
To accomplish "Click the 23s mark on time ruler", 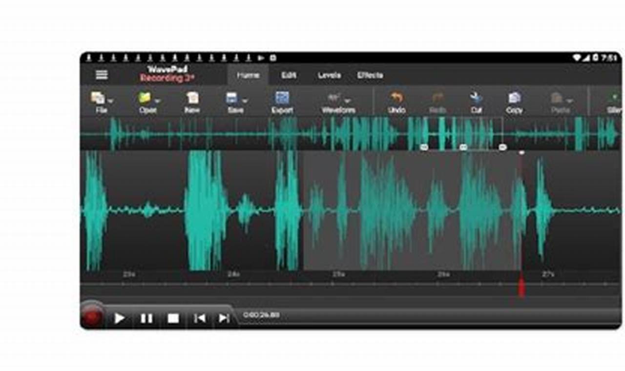I will click(x=129, y=274).
